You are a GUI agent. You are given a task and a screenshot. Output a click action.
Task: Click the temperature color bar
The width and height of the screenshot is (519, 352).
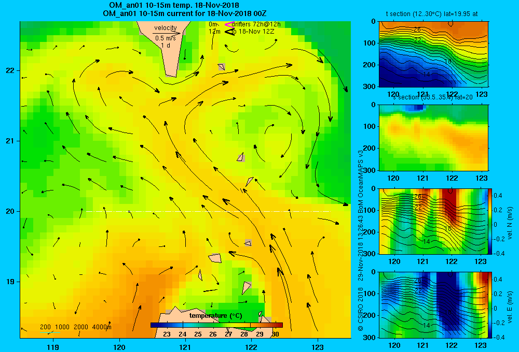(216, 325)
